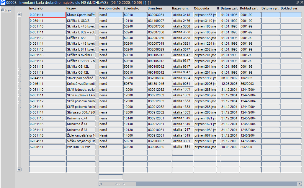Click date cell 12.08.2003
The width and height of the screenshot is (304, 188).
pyautogui.click(x=230, y=84)
